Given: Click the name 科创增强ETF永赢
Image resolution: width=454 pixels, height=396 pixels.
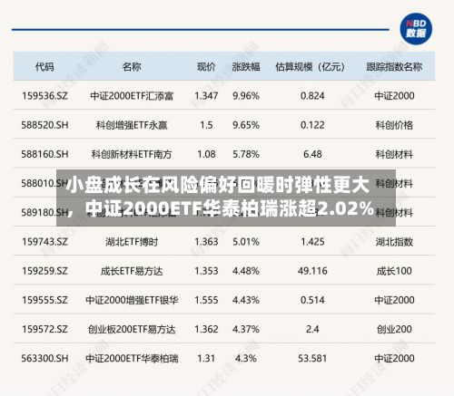Looking at the screenshot, I should 132,125.
